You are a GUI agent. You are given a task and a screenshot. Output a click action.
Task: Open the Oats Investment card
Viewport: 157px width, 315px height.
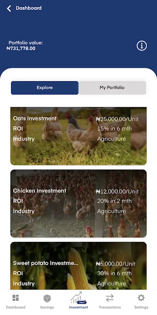click(x=78, y=136)
